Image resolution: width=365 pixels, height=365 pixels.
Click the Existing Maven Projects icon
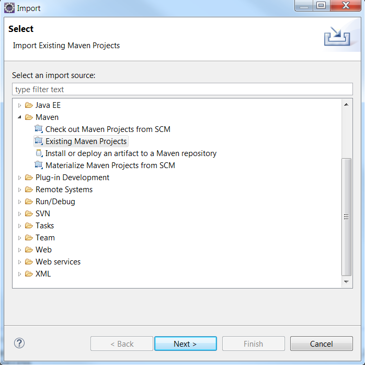[38, 141]
